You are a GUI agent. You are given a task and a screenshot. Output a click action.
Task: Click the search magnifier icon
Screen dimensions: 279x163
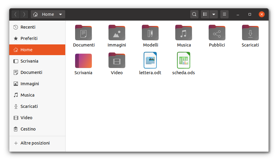click(194, 14)
